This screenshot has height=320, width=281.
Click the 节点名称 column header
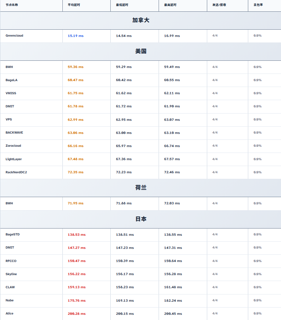12,6
